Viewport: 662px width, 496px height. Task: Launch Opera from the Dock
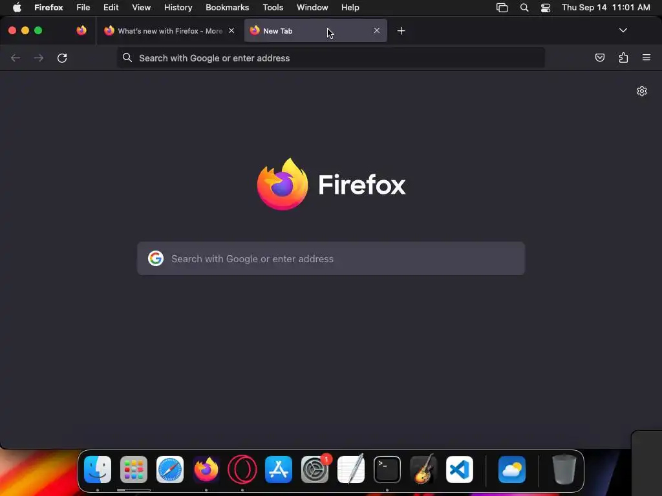242,470
